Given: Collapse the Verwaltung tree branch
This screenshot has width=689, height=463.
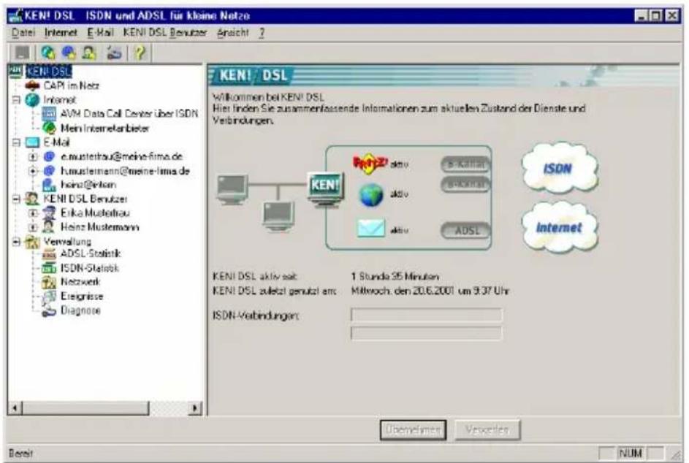Looking at the screenshot, I should [16, 242].
